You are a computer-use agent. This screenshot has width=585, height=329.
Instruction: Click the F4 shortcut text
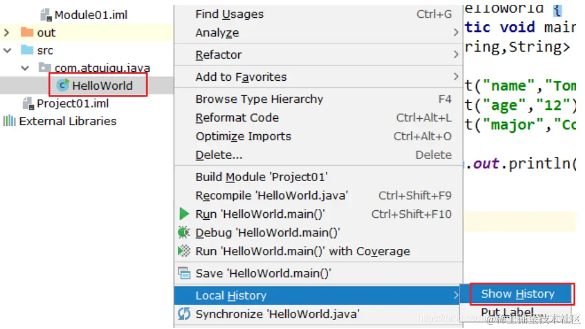coord(445,99)
